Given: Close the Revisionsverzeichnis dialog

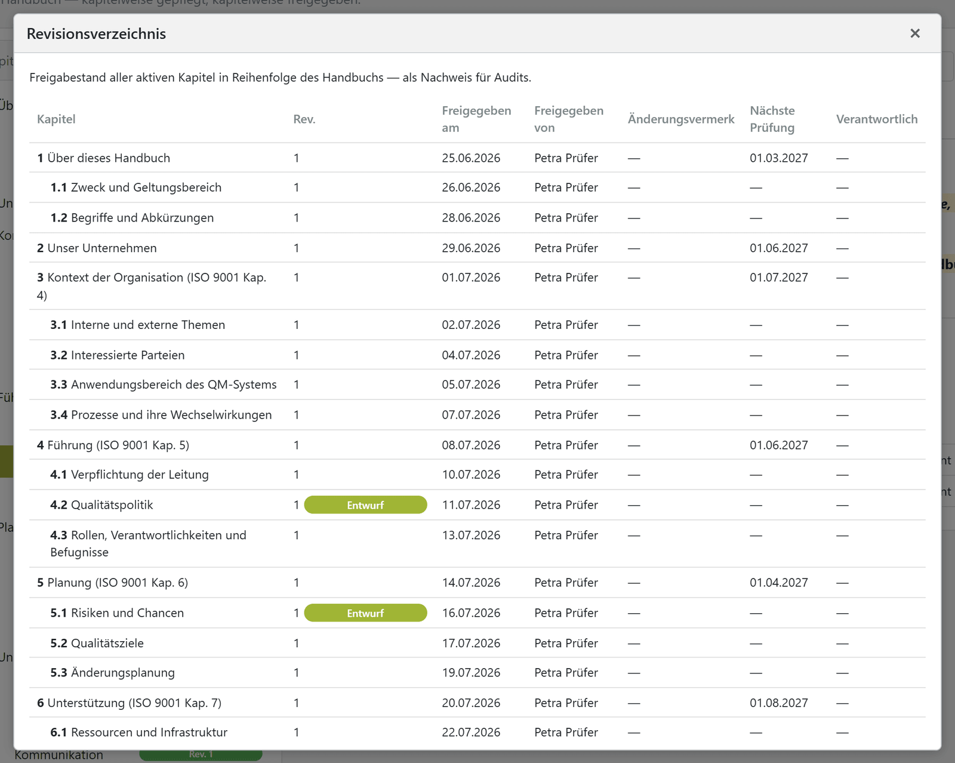Looking at the screenshot, I should click(x=914, y=33).
